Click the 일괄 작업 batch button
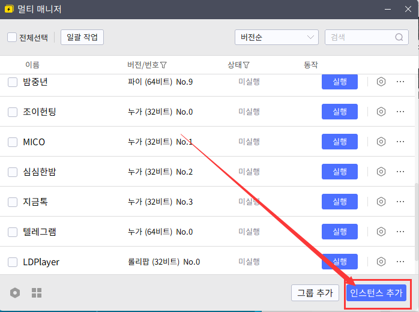This screenshot has height=312, width=419. [82, 37]
